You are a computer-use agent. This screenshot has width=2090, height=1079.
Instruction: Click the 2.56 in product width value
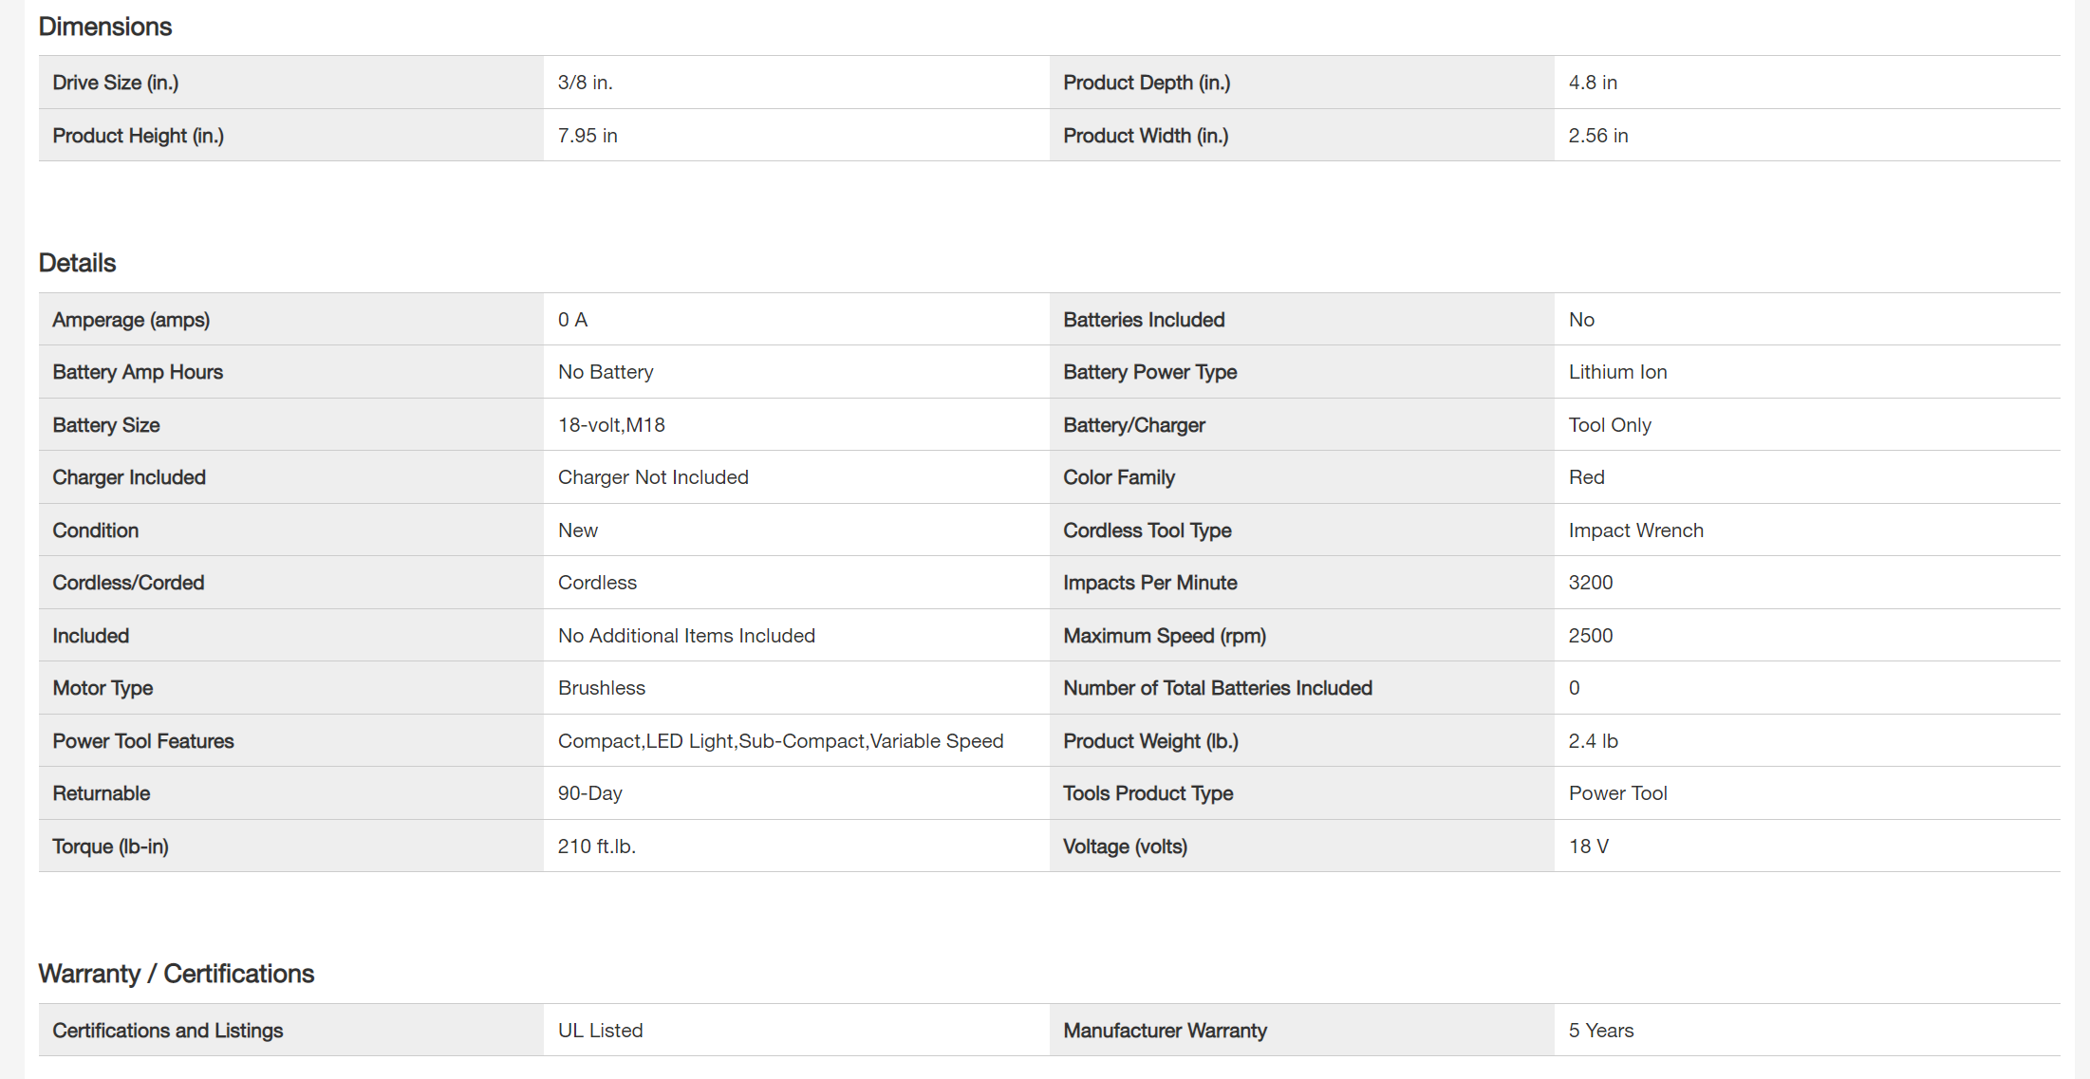click(x=1597, y=136)
